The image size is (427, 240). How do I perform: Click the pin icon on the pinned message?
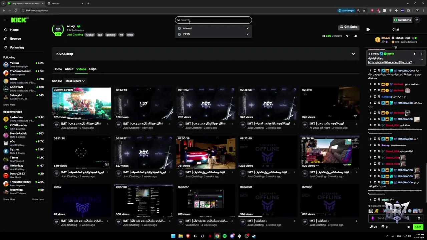tap(414, 54)
